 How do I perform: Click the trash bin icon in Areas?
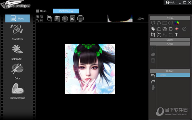click(x=153, y=60)
